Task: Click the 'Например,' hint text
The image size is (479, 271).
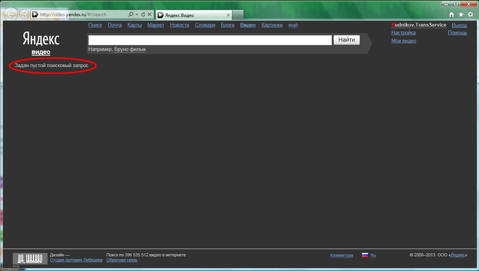Action: coord(101,49)
